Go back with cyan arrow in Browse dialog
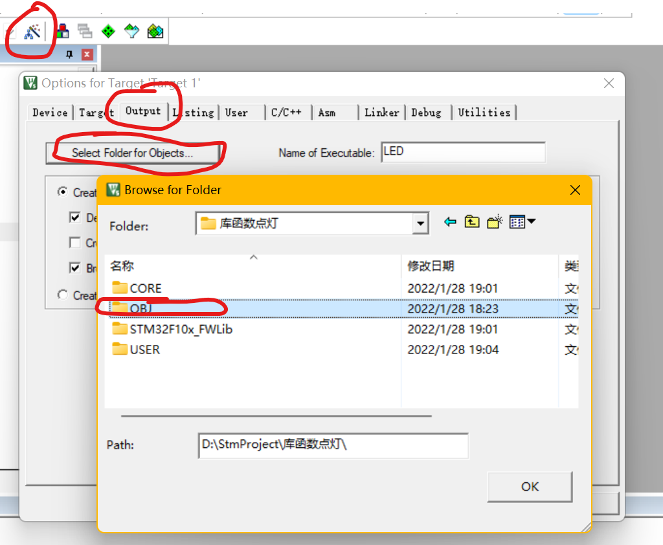Screen dimensions: 663x545 pyautogui.click(x=450, y=221)
